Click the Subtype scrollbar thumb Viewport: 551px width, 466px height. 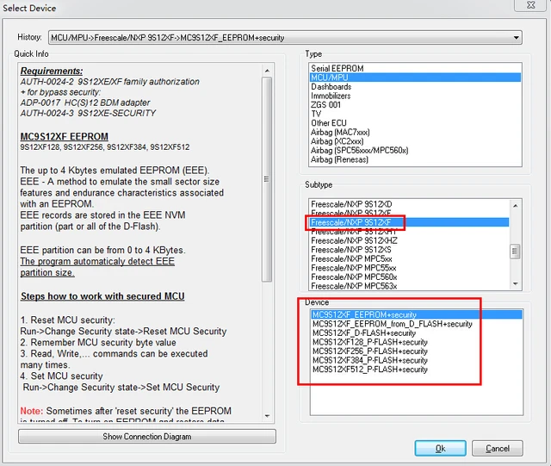pyautogui.click(x=515, y=252)
